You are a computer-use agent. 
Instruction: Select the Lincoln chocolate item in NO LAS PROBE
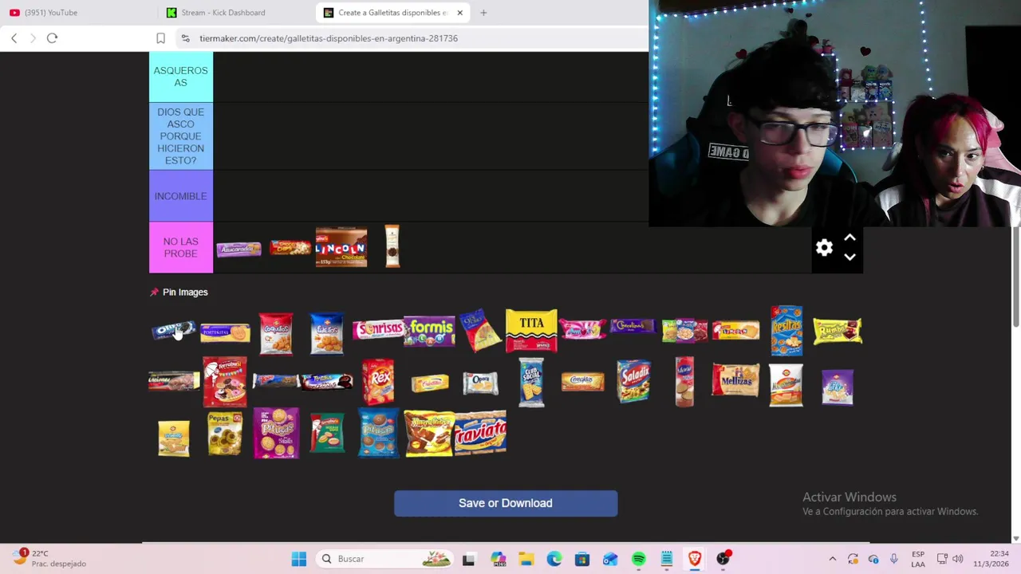[341, 247]
